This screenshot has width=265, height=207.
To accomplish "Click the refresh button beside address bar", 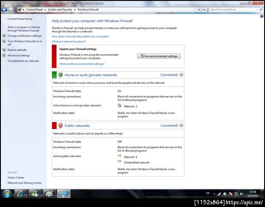I will [x=204, y=10].
